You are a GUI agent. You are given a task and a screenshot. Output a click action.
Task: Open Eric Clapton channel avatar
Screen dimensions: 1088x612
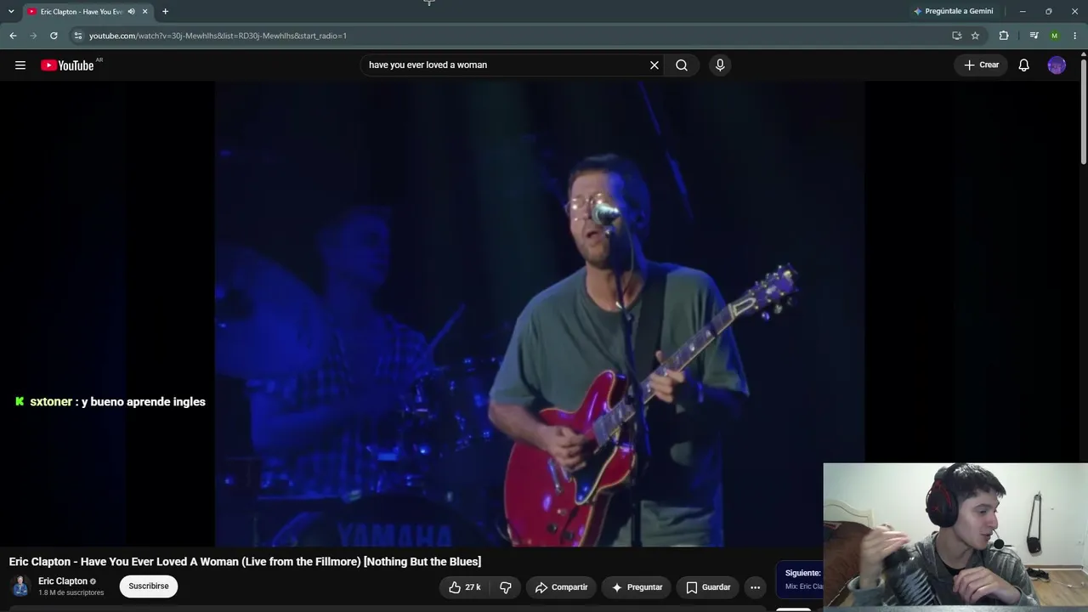[20, 586]
